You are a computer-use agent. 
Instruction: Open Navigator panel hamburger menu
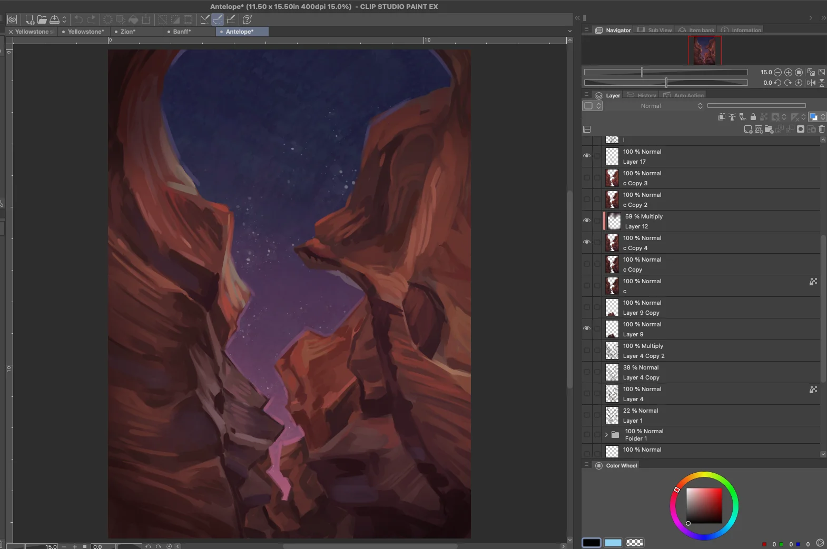(x=586, y=29)
